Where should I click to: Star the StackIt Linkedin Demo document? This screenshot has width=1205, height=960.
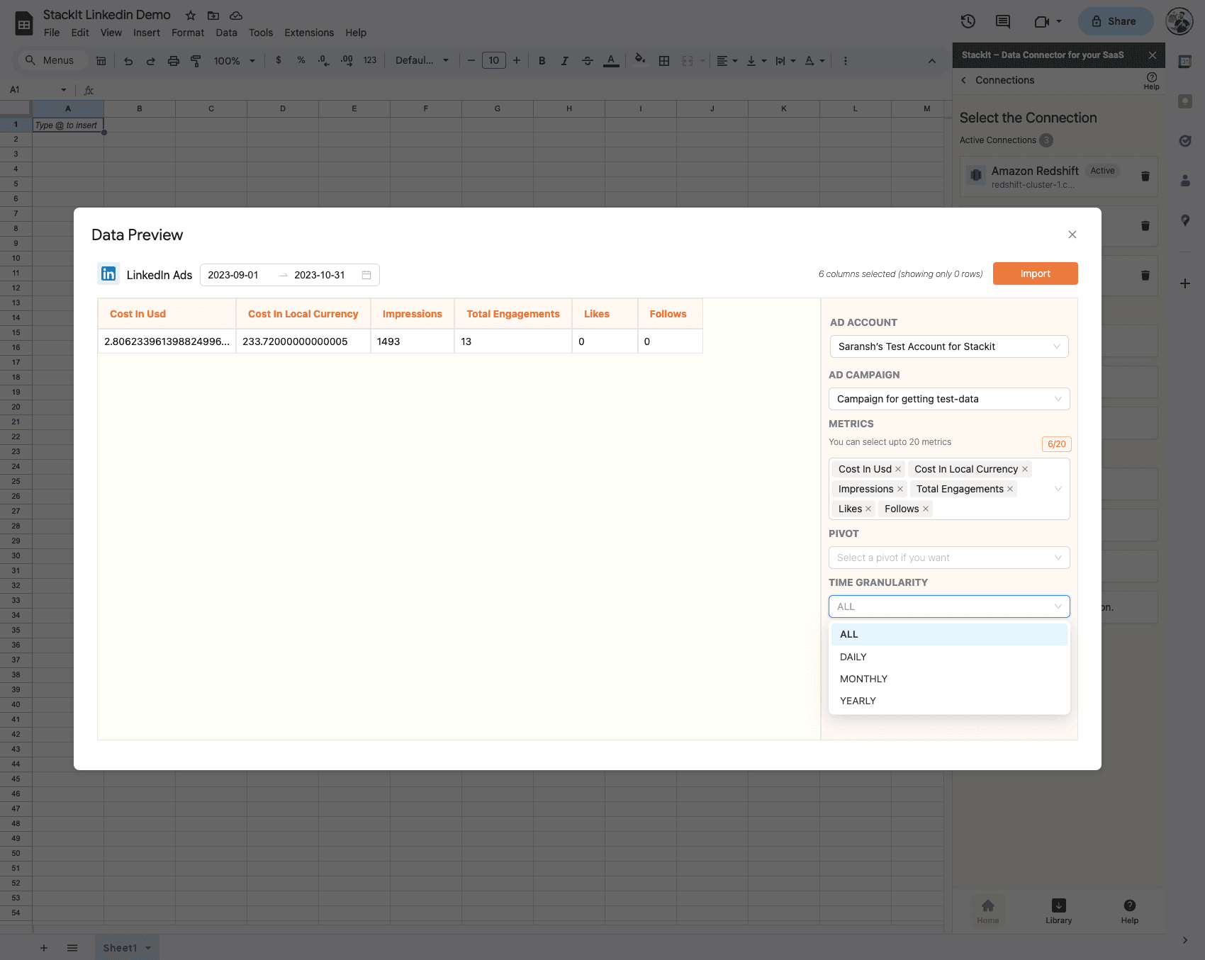tap(191, 15)
